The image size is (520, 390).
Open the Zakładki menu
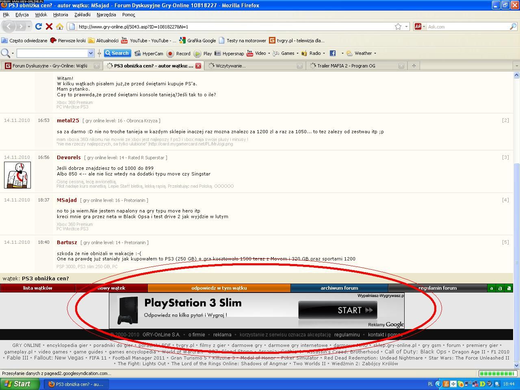pyautogui.click(x=82, y=15)
